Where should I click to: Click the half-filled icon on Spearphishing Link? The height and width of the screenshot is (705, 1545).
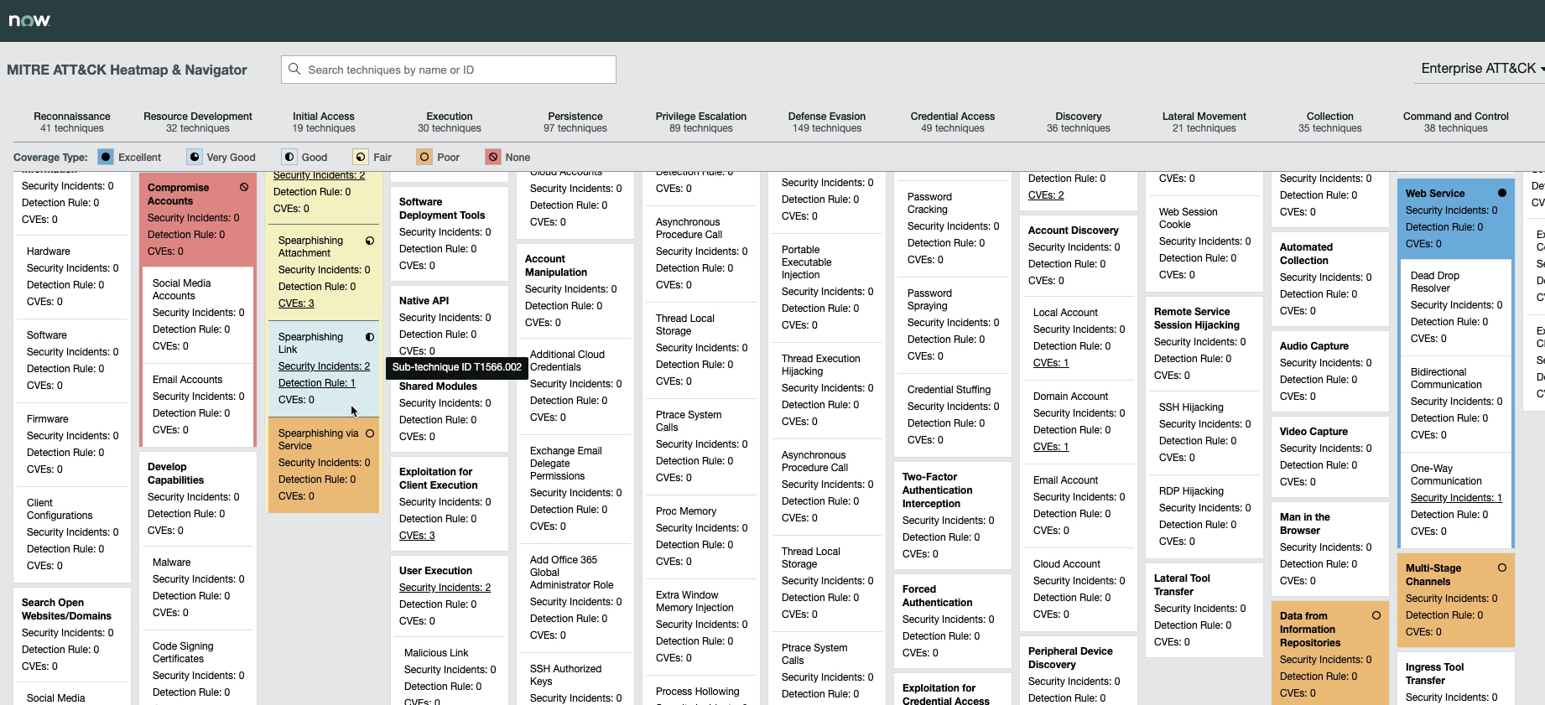click(x=370, y=337)
